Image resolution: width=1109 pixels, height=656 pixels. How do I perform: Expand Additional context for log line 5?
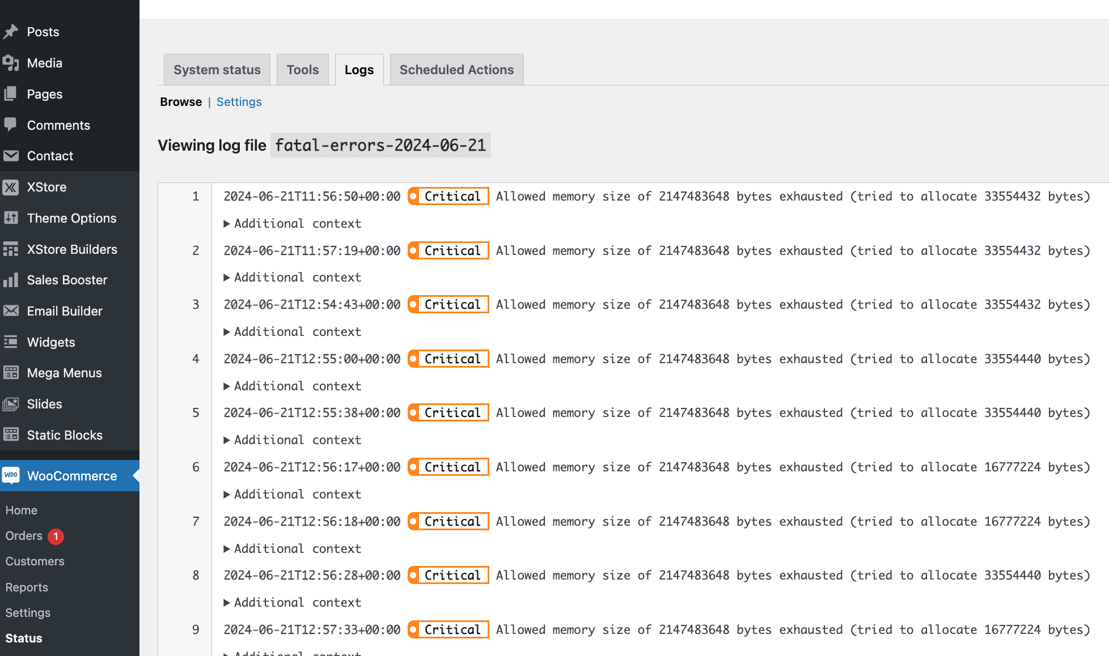[x=292, y=440]
